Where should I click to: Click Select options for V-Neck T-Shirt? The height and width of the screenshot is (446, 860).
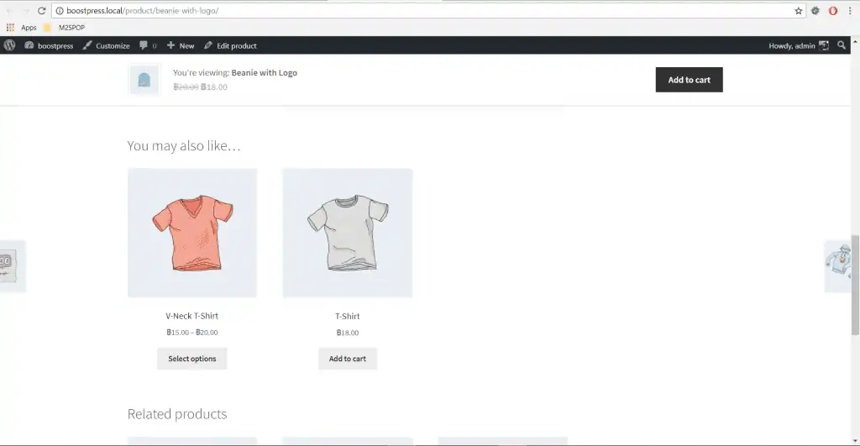click(192, 358)
